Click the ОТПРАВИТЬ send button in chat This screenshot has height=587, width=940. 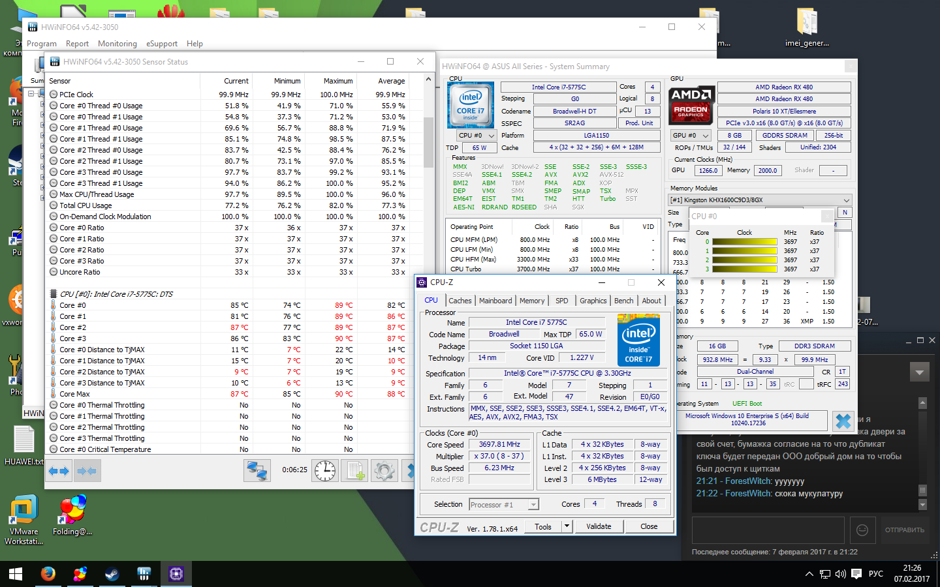tap(905, 530)
